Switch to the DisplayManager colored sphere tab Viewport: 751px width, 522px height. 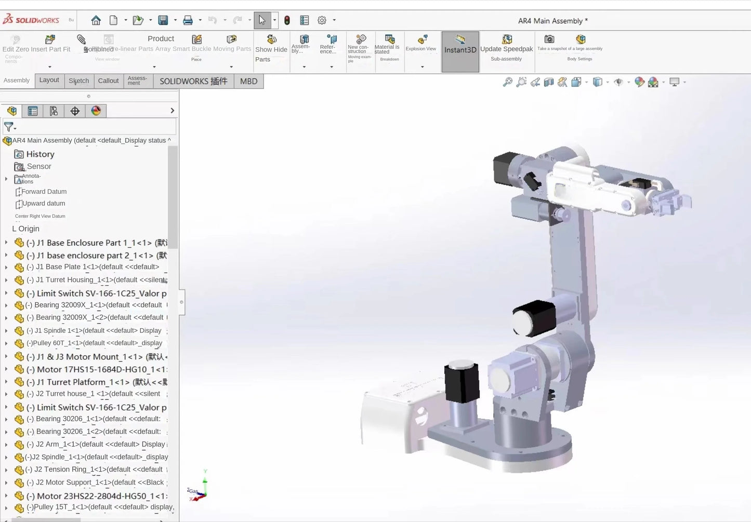click(96, 111)
